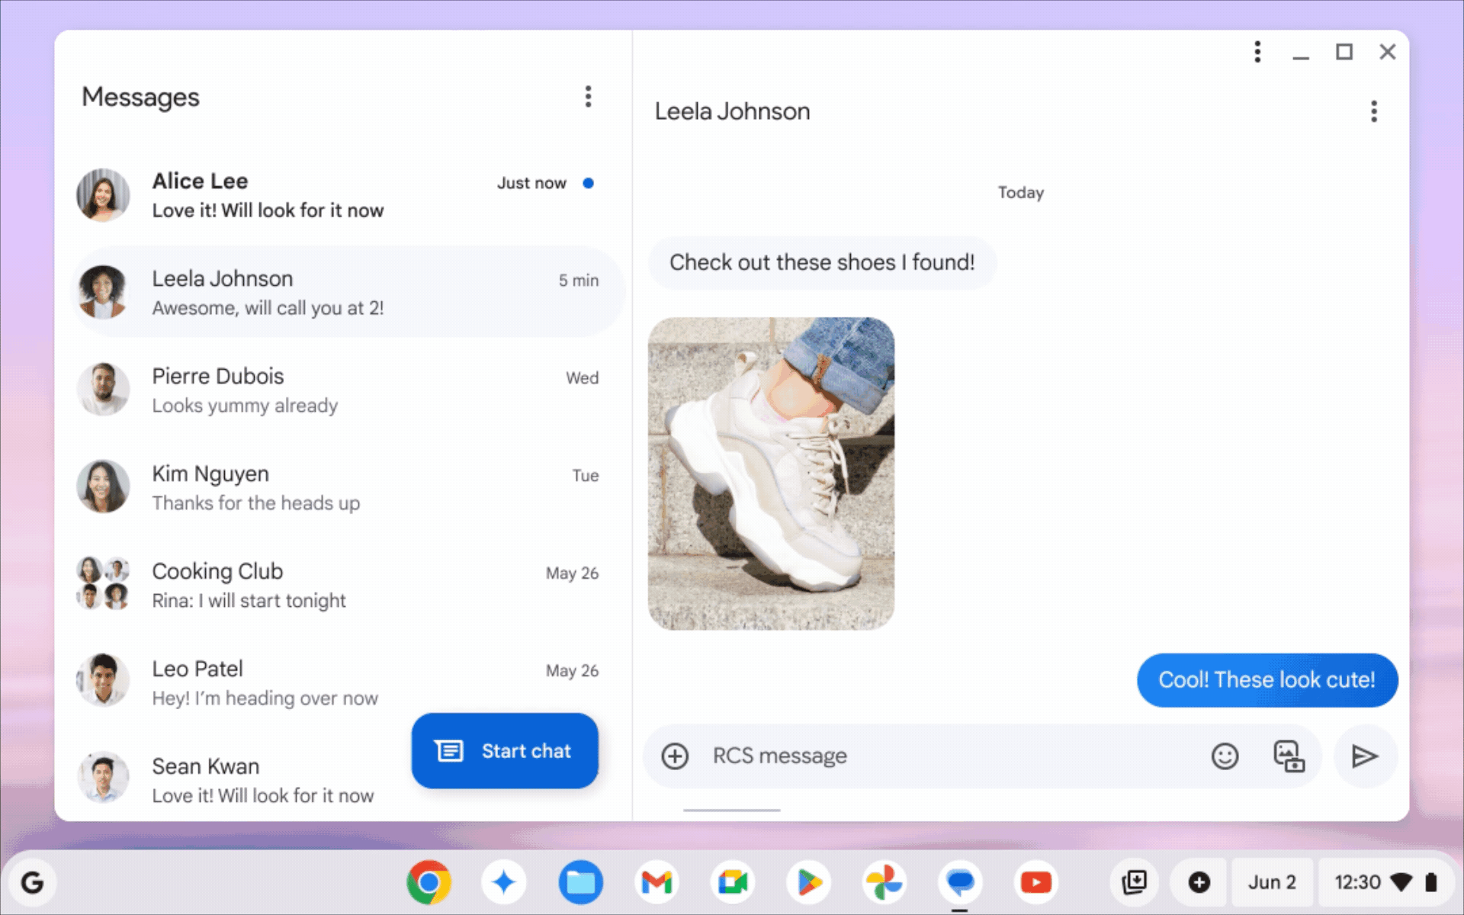The height and width of the screenshot is (915, 1464).
Task: Open the shoe photo thumbnail
Action: [771, 474]
